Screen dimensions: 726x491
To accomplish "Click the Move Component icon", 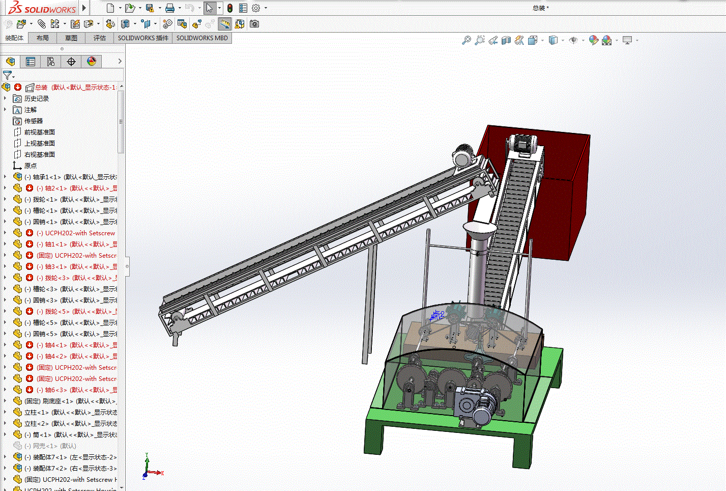I will [x=89, y=24].
